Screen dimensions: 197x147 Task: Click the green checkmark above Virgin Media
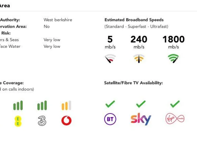pos(175,104)
